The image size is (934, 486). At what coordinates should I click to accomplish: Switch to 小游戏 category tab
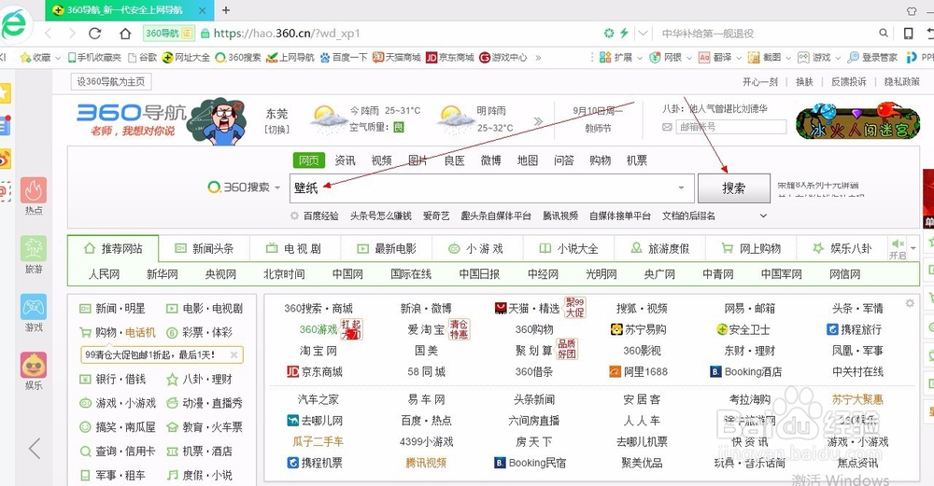[476, 249]
